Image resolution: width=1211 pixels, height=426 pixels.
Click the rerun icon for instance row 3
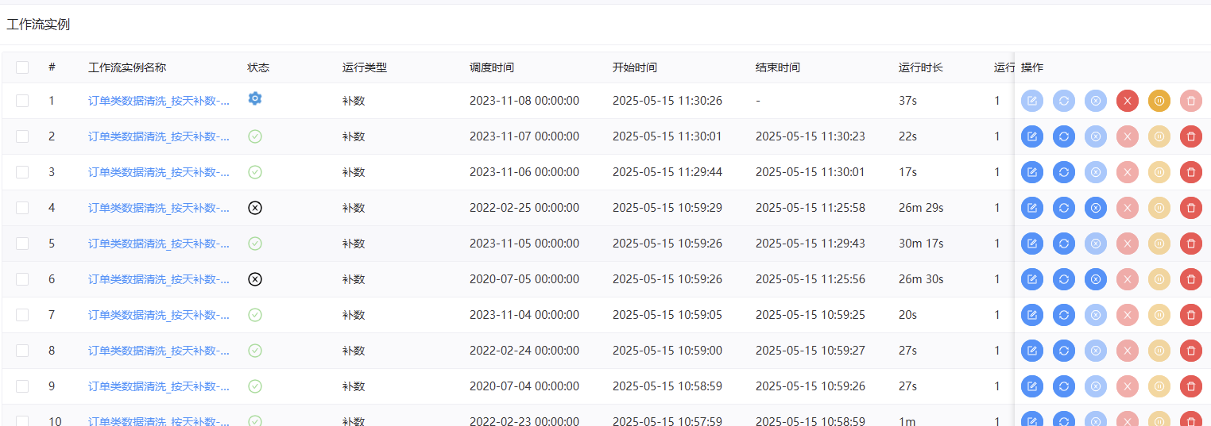click(x=1063, y=172)
